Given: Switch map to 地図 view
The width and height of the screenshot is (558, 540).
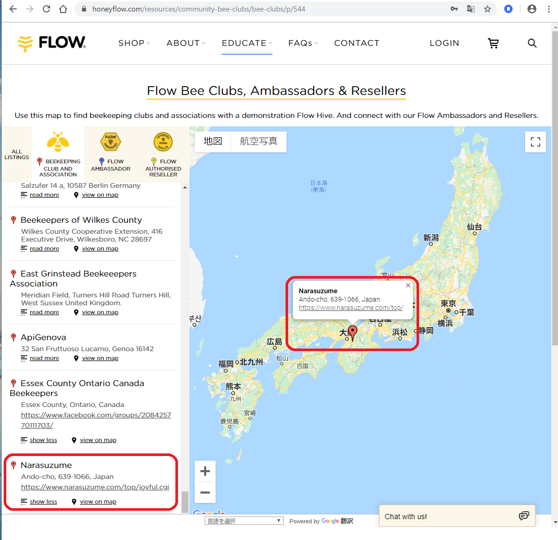Looking at the screenshot, I should click(x=213, y=141).
